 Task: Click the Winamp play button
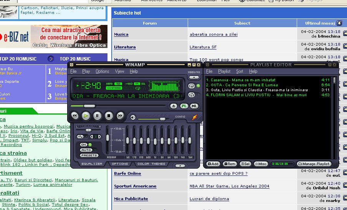click(86, 116)
